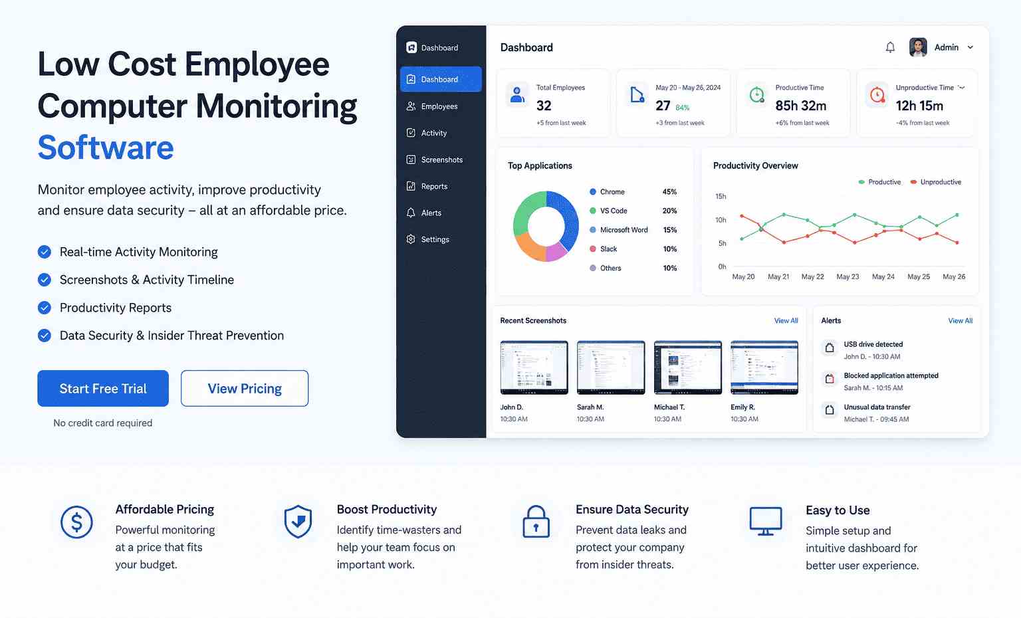1021x618 pixels.
Task: Click "Blocked application attempted" alert text
Action: click(x=891, y=375)
